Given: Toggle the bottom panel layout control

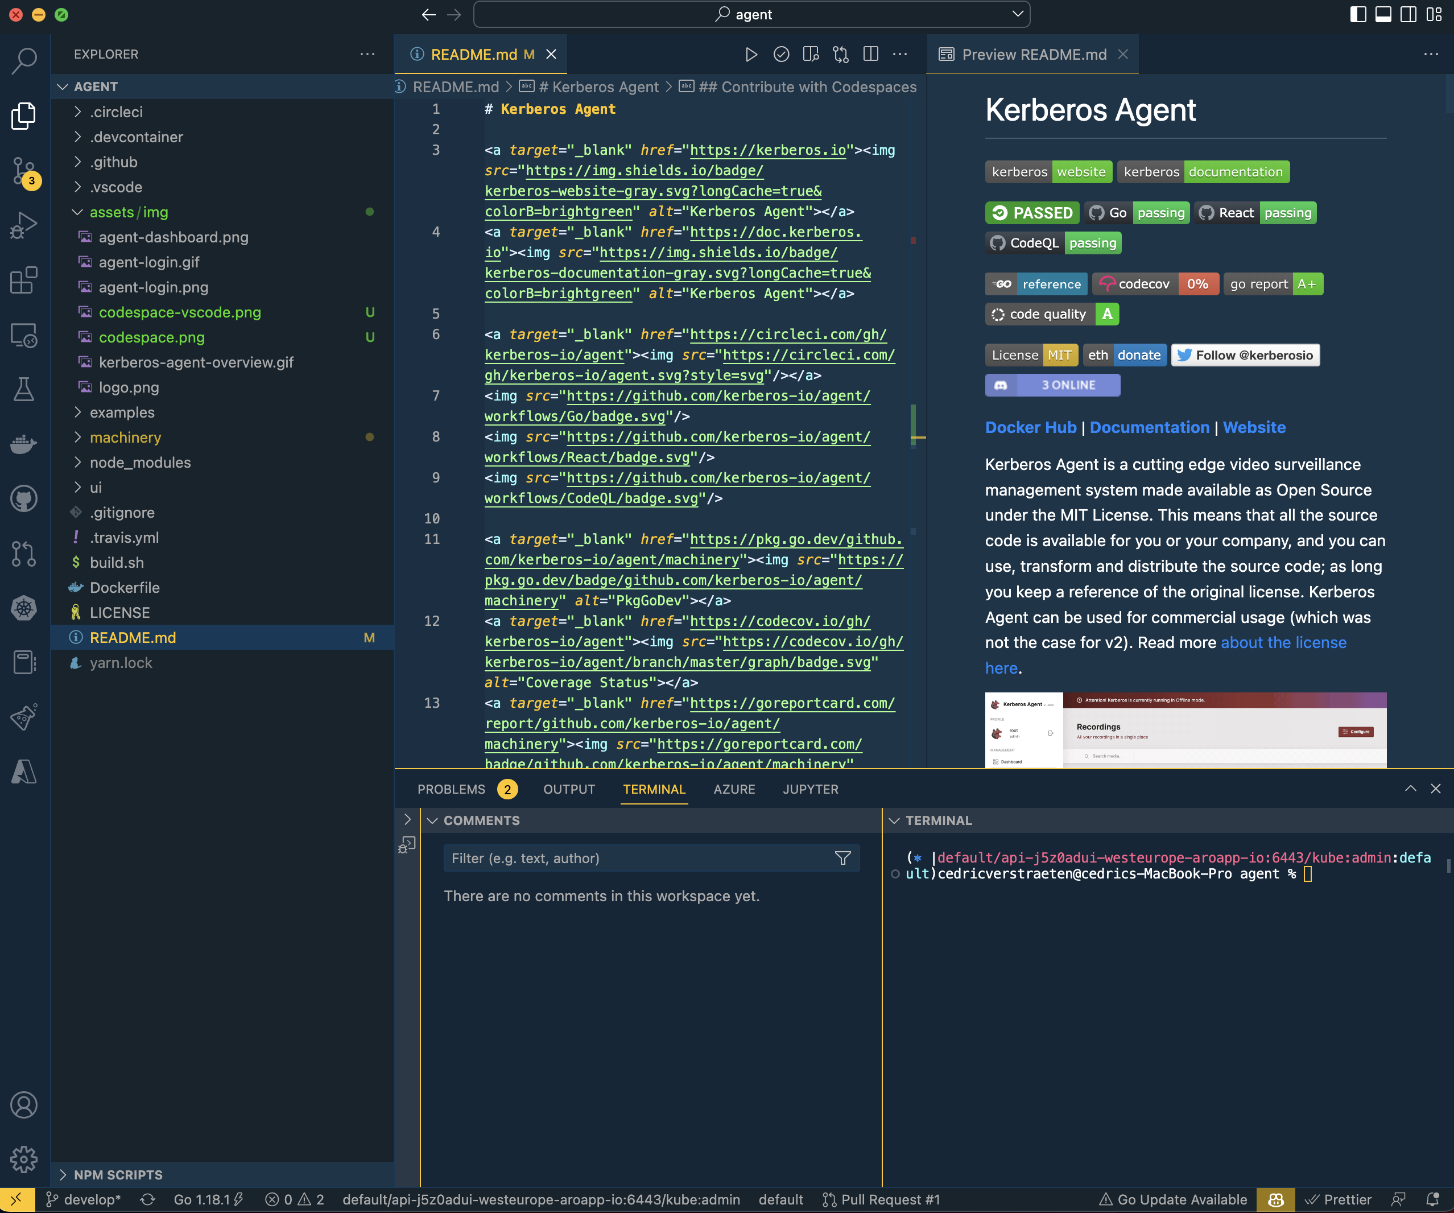Looking at the screenshot, I should point(1383,14).
